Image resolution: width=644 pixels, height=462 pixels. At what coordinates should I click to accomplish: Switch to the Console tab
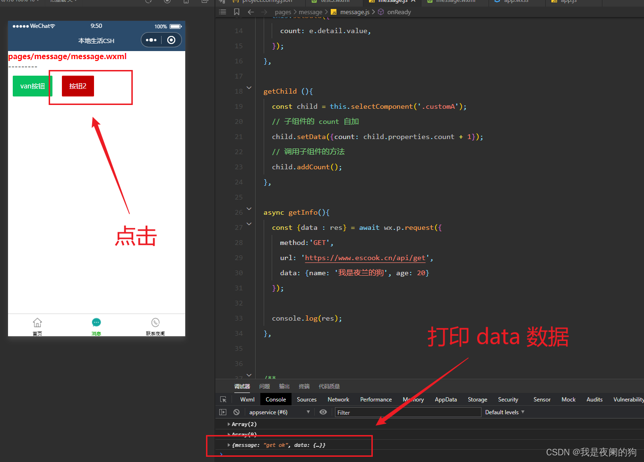(276, 400)
